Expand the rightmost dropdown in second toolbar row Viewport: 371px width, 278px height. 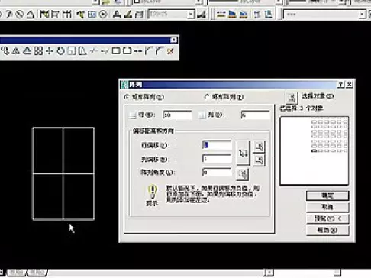click(x=363, y=14)
